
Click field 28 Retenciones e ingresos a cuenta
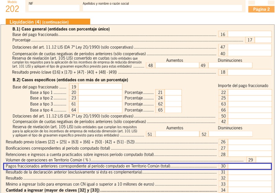pos(250,154)
